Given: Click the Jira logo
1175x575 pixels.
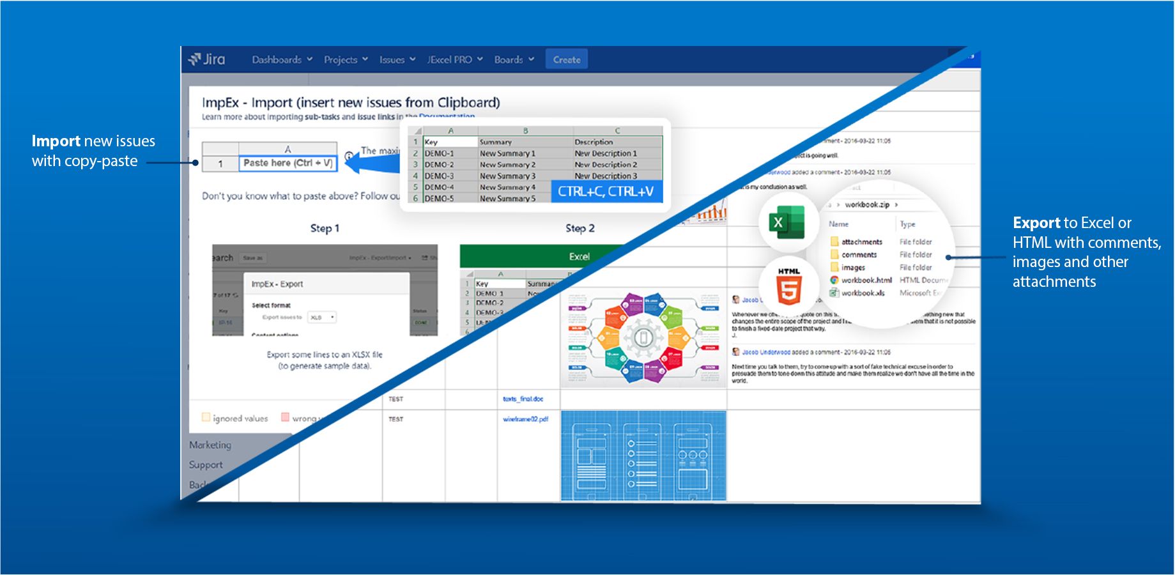Looking at the screenshot, I should coord(206,59).
